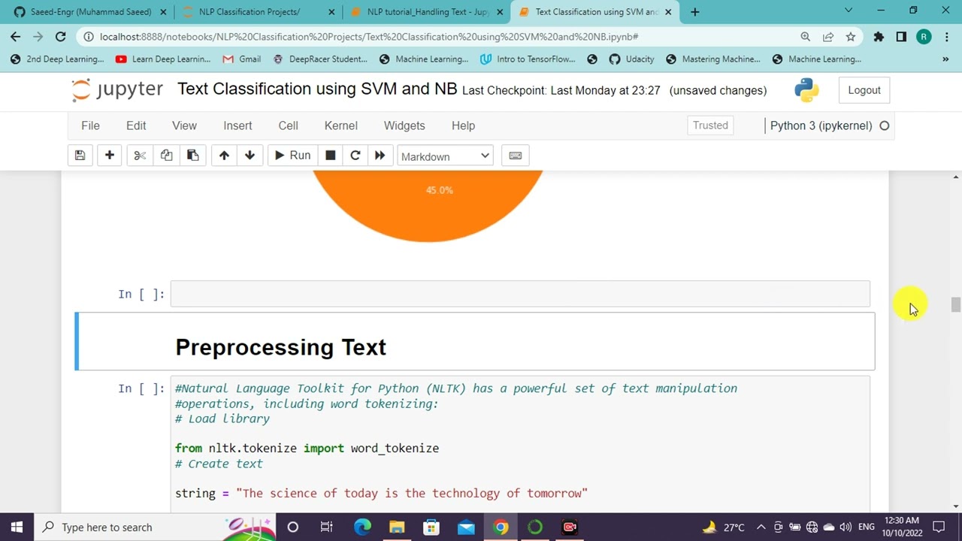The width and height of the screenshot is (962, 541).
Task: Rename notebook title Text Classification using SVM and NB
Action: (x=317, y=89)
